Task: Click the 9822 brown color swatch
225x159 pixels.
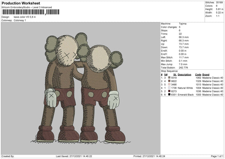Action: click(x=169, y=81)
